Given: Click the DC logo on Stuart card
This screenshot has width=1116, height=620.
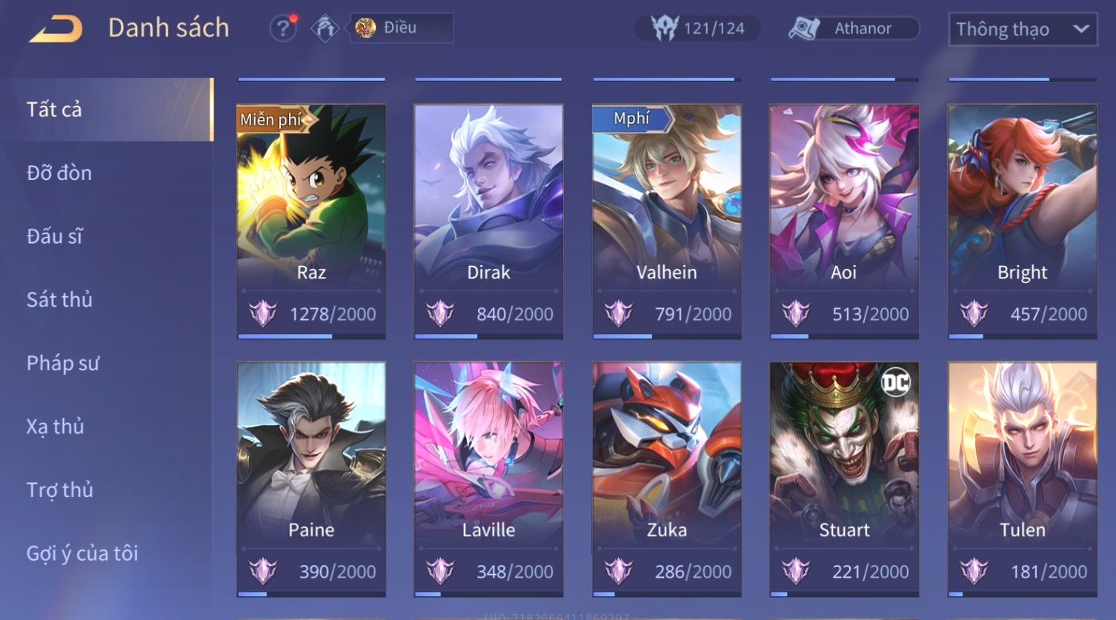Looking at the screenshot, I should click(x=895, y=381).
